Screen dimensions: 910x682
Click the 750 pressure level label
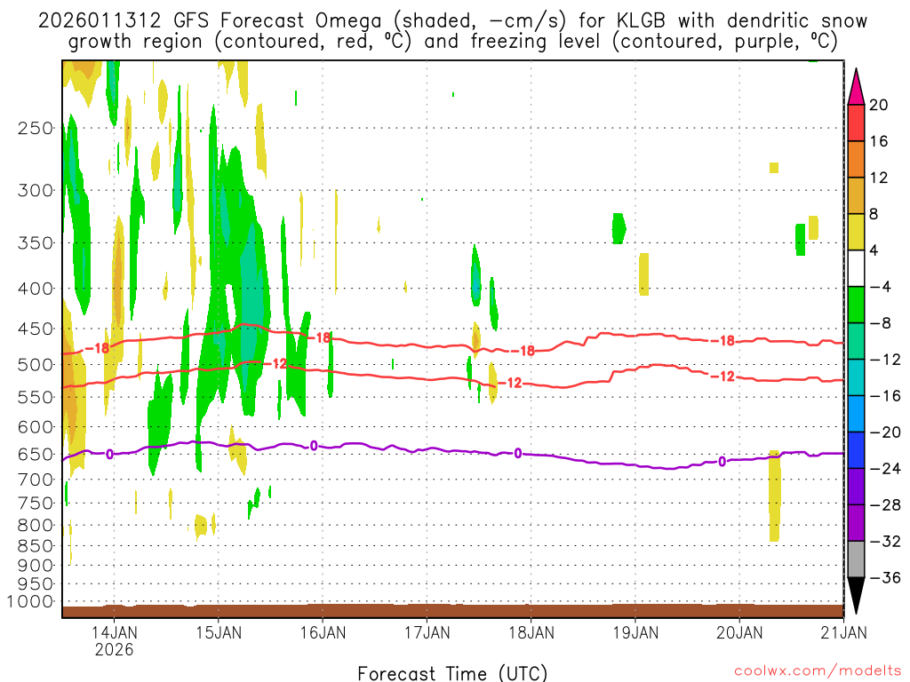36,504
